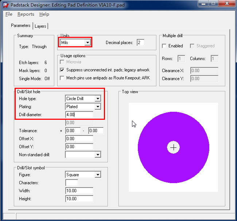Open the Reports menu
The width and height of the screenshot is (237, 221).
26,14
